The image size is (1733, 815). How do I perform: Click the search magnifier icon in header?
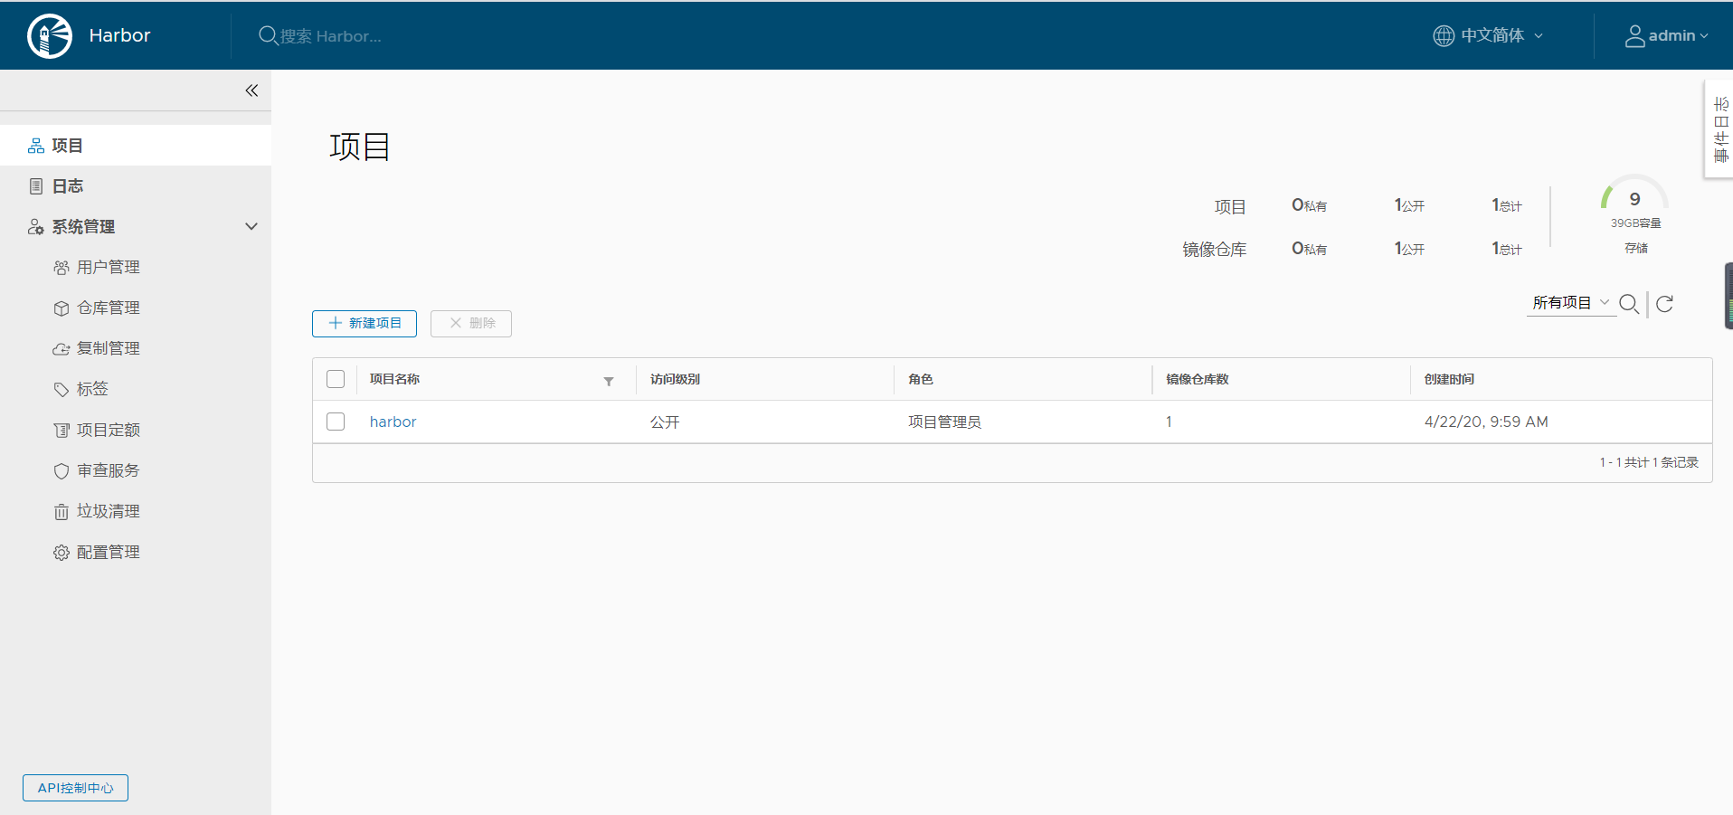268,35
